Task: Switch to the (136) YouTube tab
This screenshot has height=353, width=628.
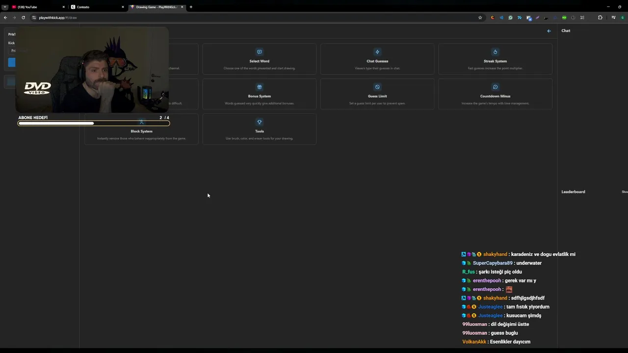Action: coord(38,7)
